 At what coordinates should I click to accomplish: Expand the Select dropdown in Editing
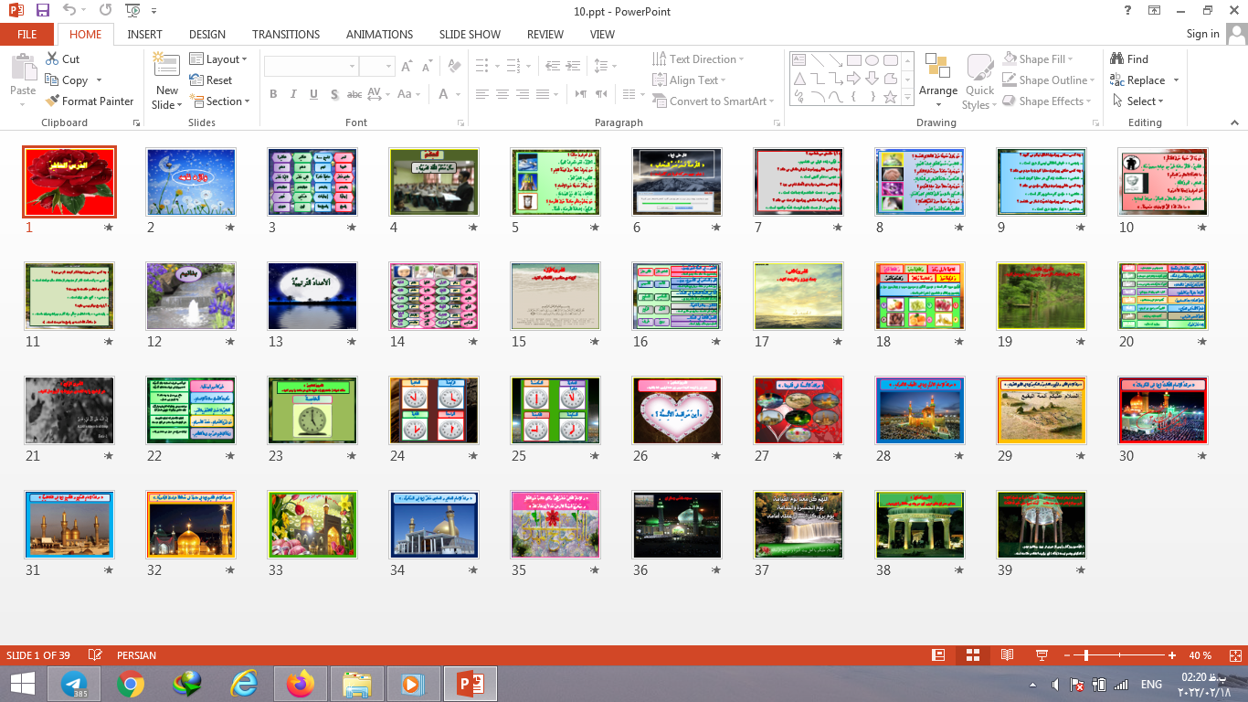pyautogui.click(x=1138, y=101)
